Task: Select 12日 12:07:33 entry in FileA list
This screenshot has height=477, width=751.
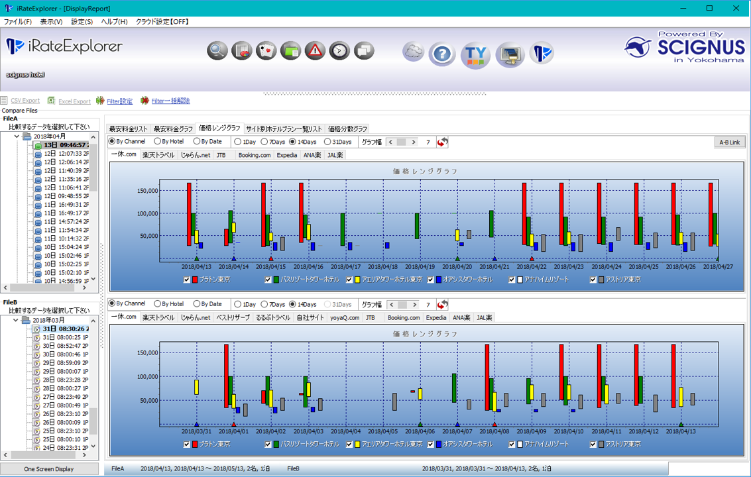Action: tap(66, 153)
